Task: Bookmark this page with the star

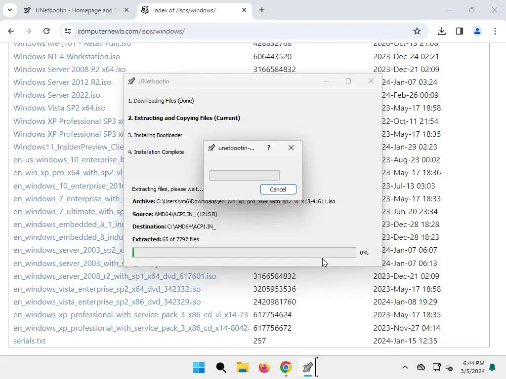Action: (417, 31)
